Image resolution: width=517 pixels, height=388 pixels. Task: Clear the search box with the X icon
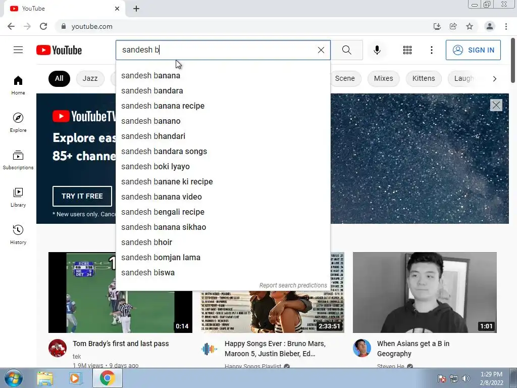(x=321, y=50)
